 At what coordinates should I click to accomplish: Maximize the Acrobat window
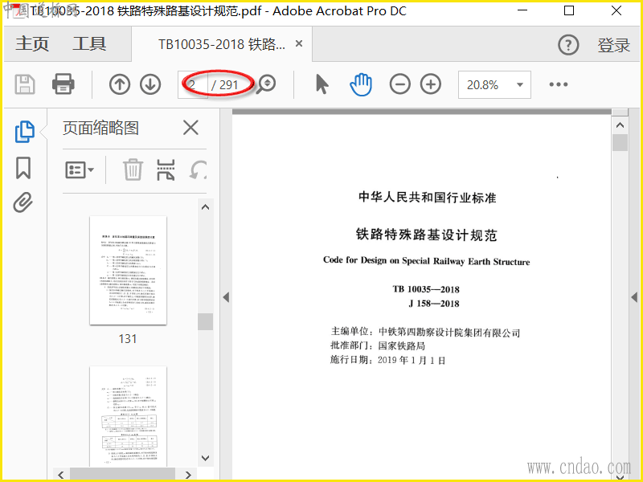pos(569,10)
